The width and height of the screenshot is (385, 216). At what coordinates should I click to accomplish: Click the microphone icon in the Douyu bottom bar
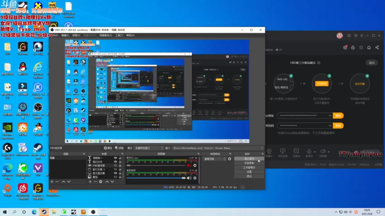pyautogui.click(x=309, y=151)
